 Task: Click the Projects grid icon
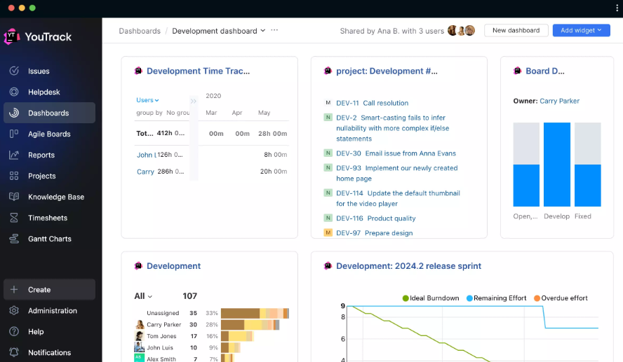pos(14,176)
